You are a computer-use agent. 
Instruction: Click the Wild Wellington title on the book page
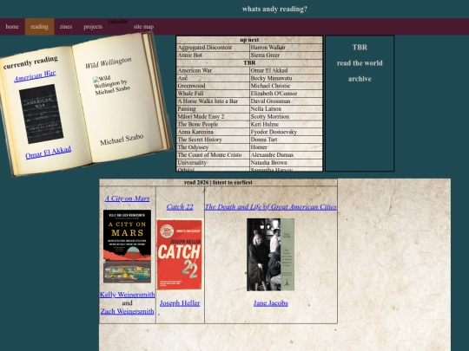[109, 63]
